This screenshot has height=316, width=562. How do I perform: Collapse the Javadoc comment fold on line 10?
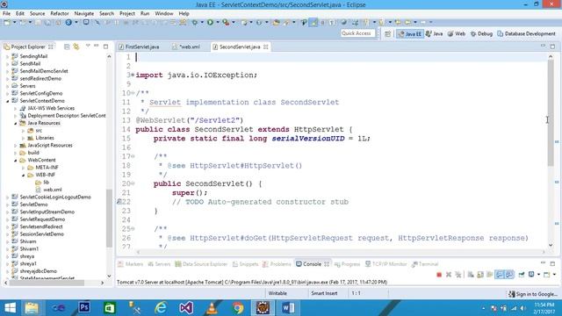pyautogui.click(x=133, y=93)
